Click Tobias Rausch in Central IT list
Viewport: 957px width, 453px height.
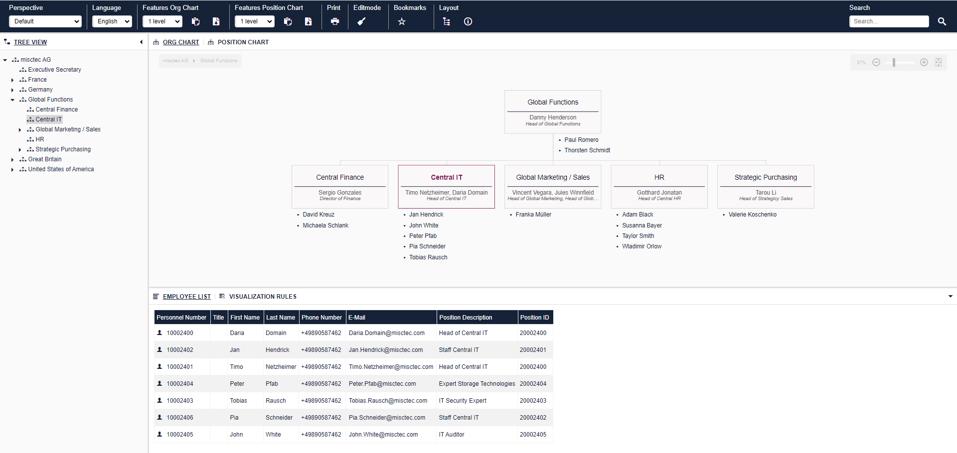tap(428, 257)
